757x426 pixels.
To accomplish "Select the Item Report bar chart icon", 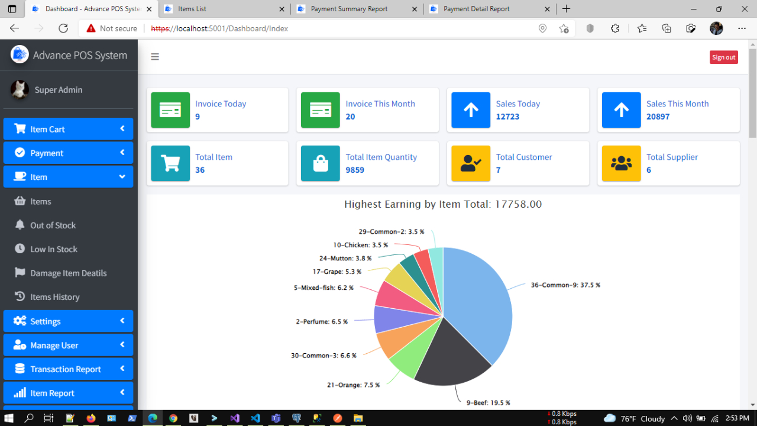I will click(x=19, y=392).
